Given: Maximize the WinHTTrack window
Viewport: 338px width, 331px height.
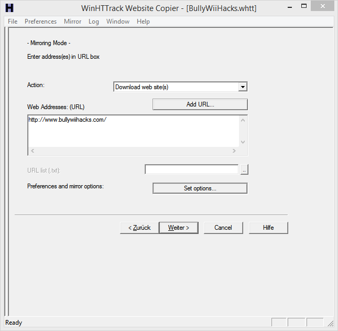Looking at the screenshot, I should point(304,6).
